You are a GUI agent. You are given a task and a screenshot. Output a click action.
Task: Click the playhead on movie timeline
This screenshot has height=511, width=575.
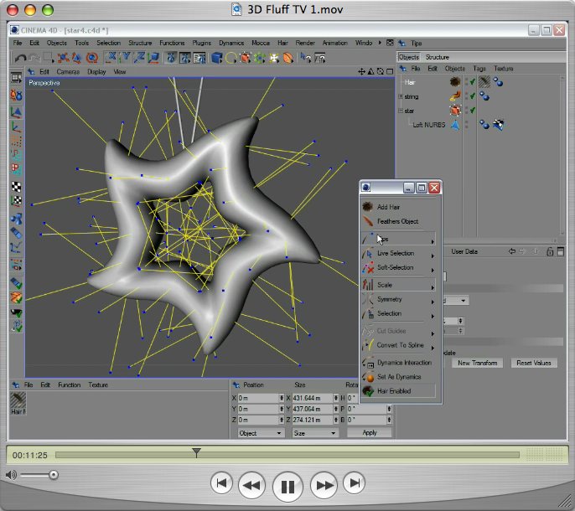(x=196, y=452)
